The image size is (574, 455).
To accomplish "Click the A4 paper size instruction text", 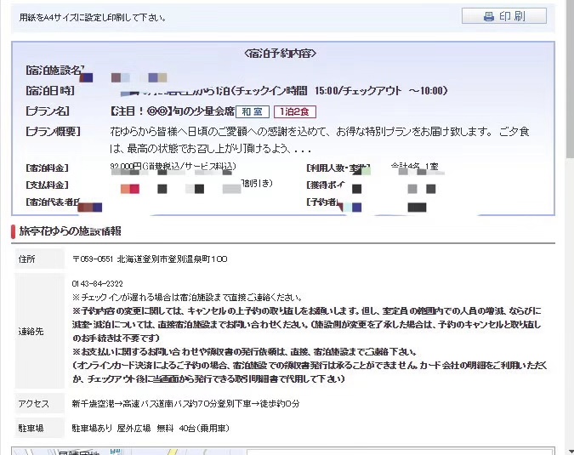I will pos(93,17).
